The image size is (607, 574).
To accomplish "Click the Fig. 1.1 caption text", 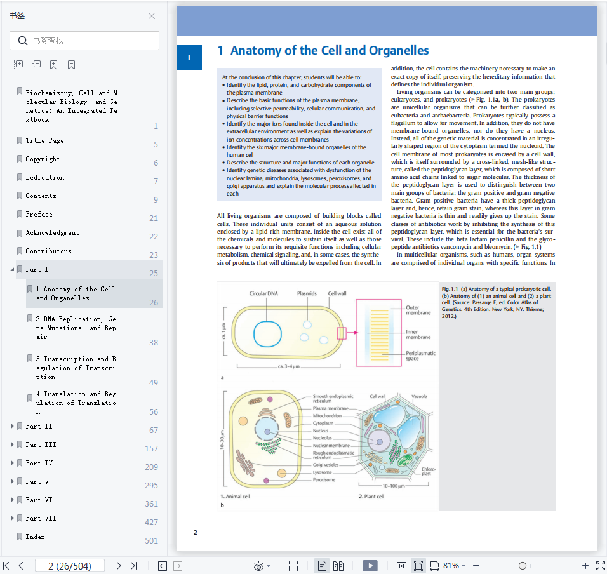I will (x=497, y=303).
